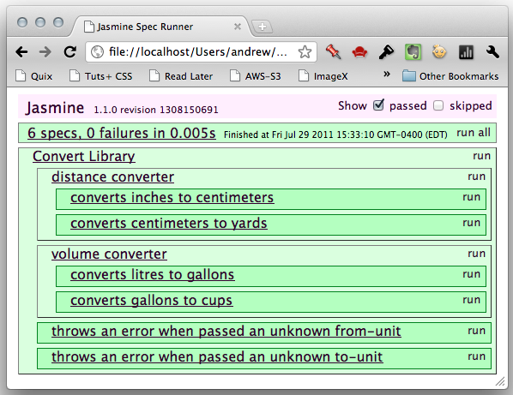Enable the skipped checkbox
This screenshot has width=513, height=395.
point(438,105)
